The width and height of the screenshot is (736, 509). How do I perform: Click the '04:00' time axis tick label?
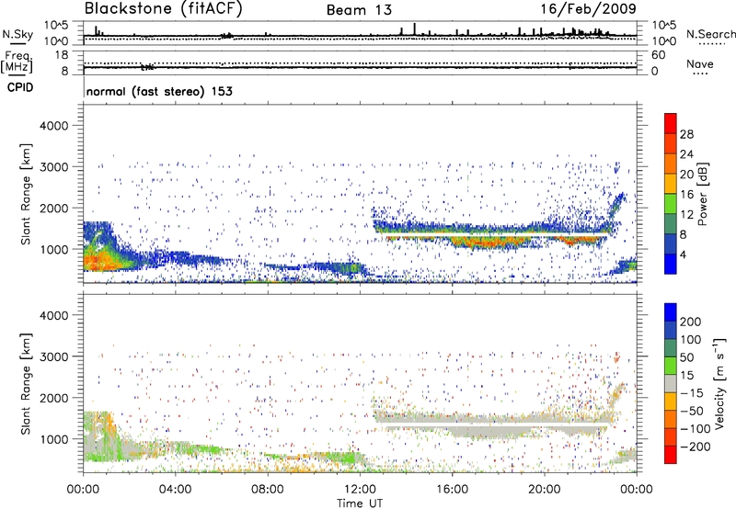coord(175,490)
